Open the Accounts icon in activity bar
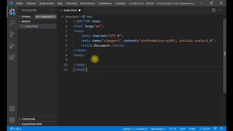The height and width of the screenshot is (131, 233). click(x=12, y=108)
